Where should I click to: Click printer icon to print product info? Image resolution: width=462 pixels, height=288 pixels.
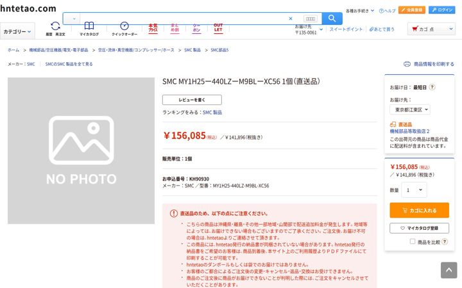(407, 64)
